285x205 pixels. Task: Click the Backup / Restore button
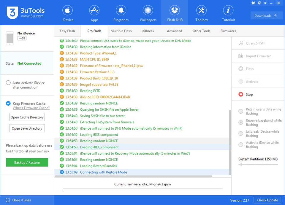[27, 163]
